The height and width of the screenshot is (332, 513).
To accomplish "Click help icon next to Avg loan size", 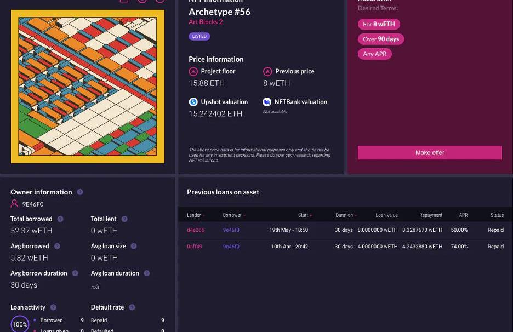I will (134, 247).
